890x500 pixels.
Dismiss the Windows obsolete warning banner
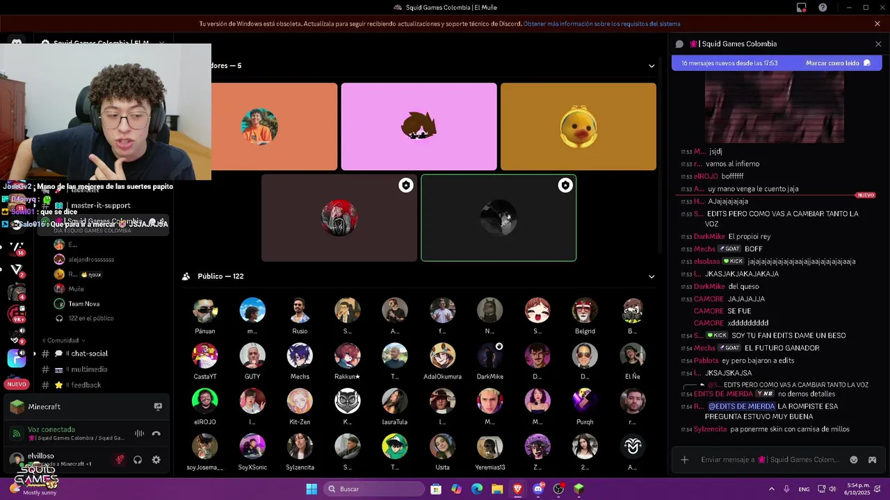877,24
